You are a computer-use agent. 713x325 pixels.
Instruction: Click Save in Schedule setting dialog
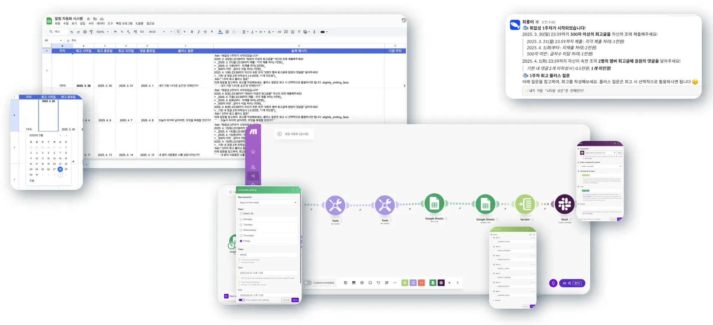point(295,300)
